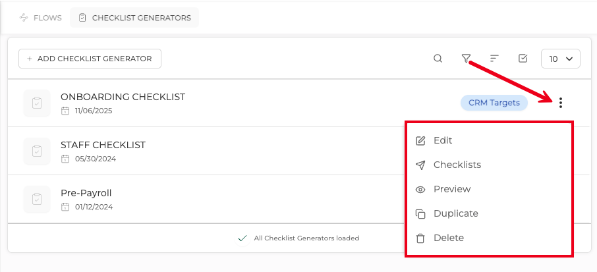Image resolution: width=597 pixels, height=272 pixels.
Task: Open three-dot menu for Onboarding Checklist
Action: [x=561, y=103]
